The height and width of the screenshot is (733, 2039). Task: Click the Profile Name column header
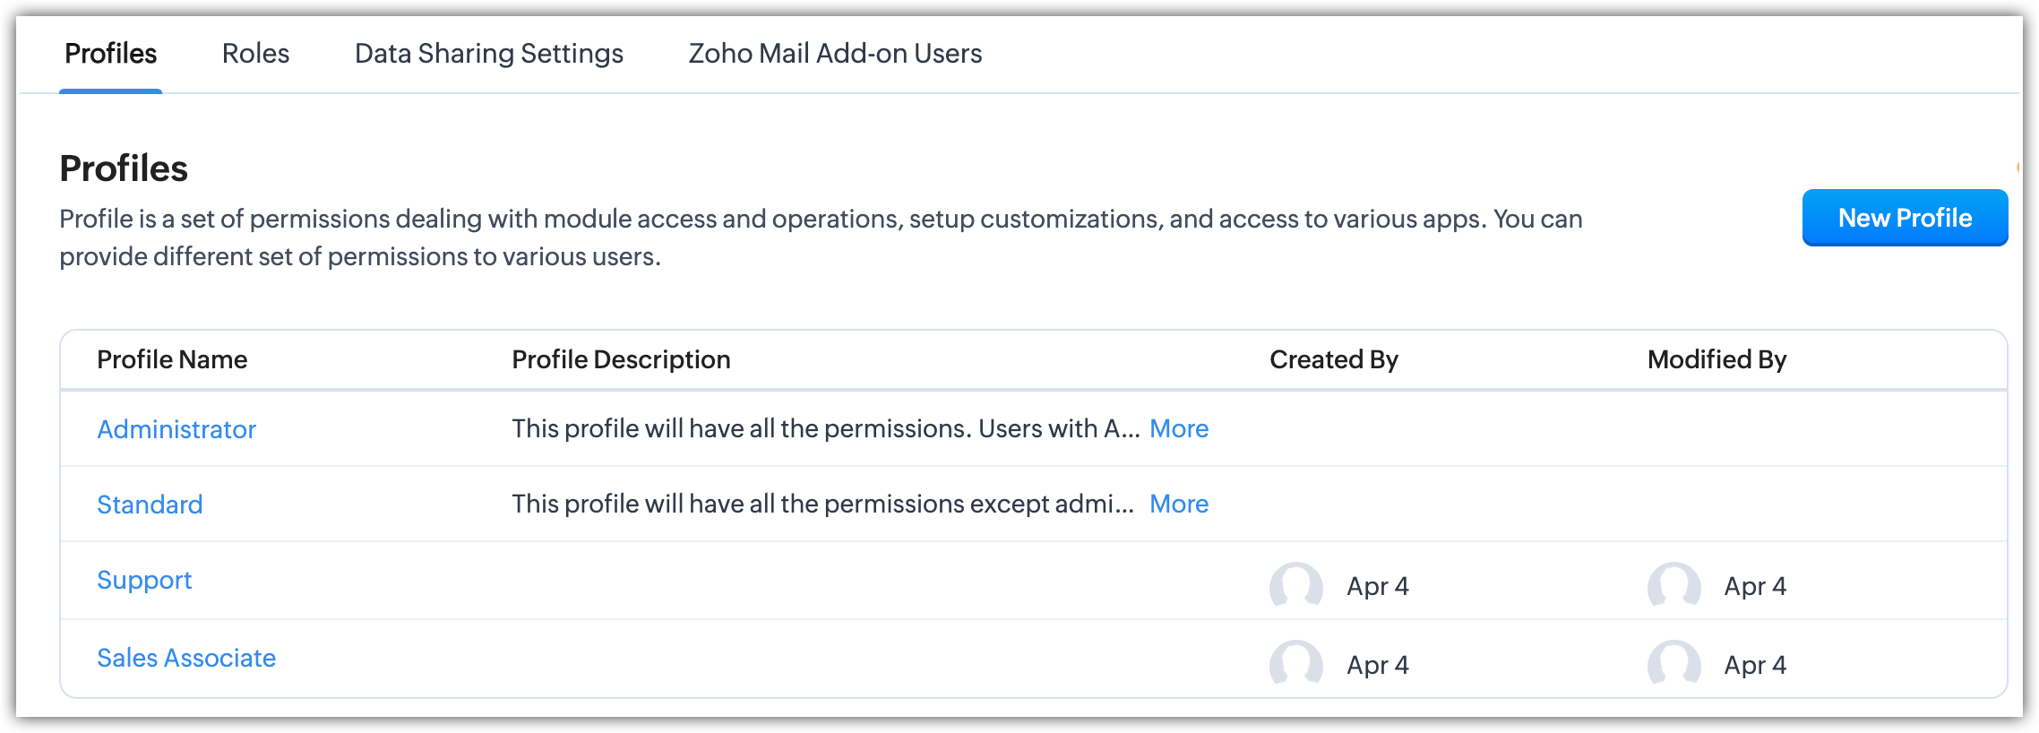[x=172, y=360]
